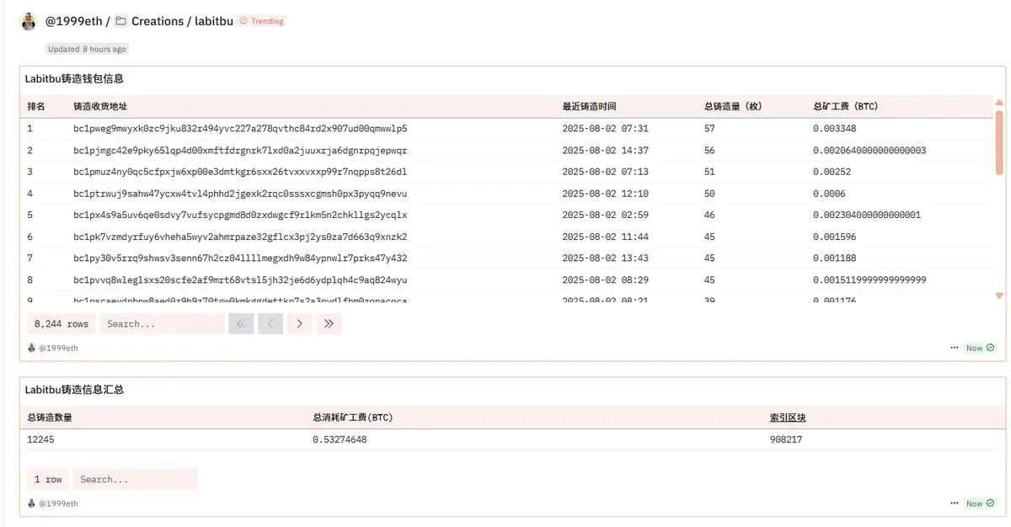This screenshot has width=1011, height=527.
Task: Click total mint value 12245
Action: click(40, 439)
